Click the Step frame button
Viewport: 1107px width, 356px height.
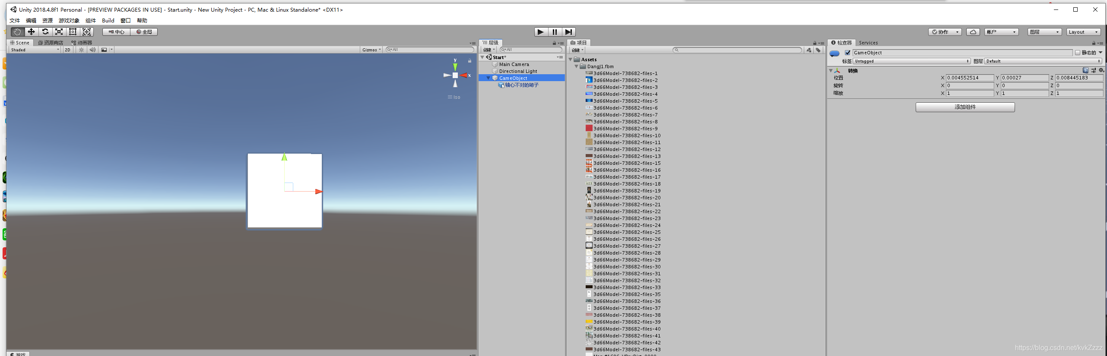click(568, 32)
